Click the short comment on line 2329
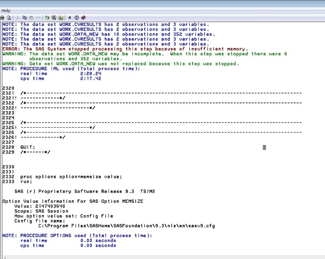Viewport: 325px width, 259px height. pos(35,152)
